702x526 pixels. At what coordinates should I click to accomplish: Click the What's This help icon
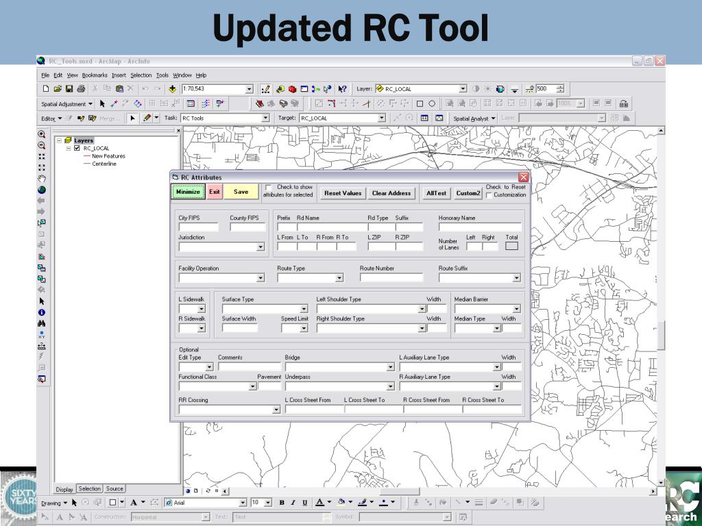[x=343, y=89]
